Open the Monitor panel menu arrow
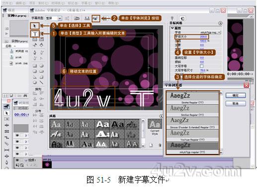The height and width of the screenshot is (188, 257). 252,16
